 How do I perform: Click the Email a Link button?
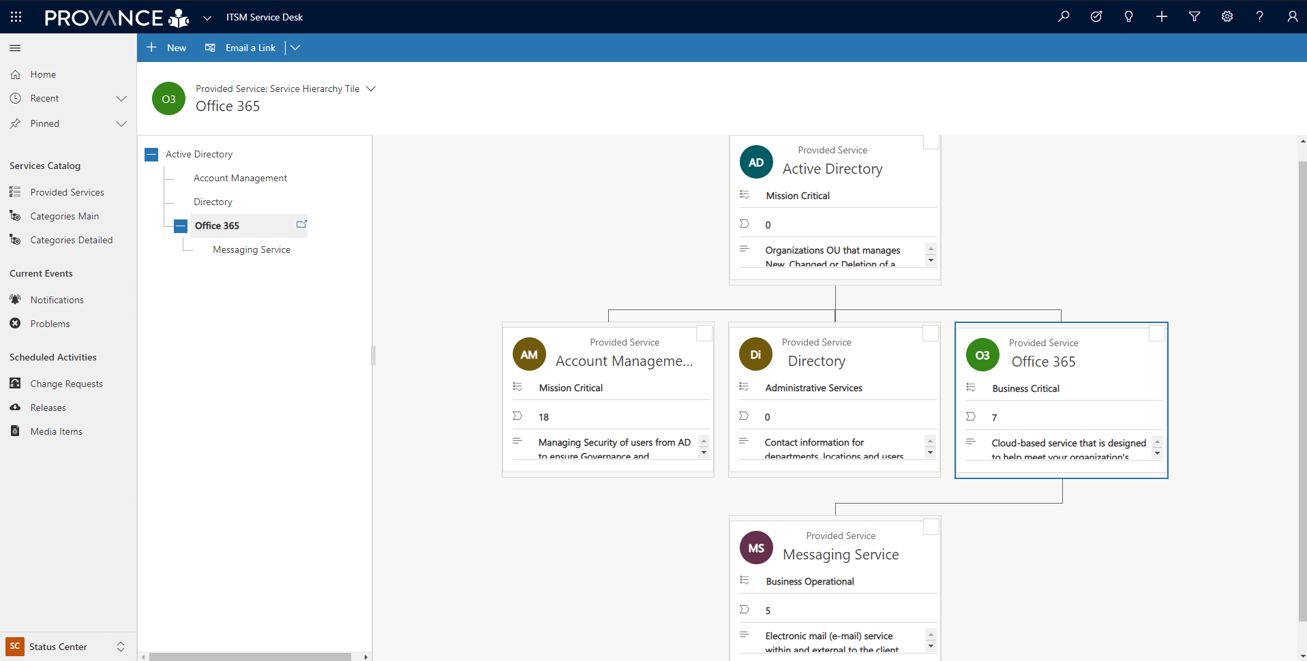click(x=241, y=48)
